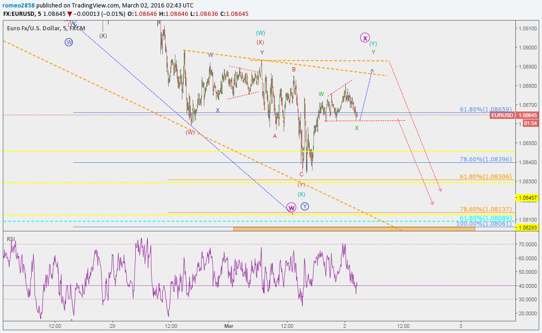Click the Euro Fx/U.S. Dollar chart title
542x333 pixels.
point(46,28)
